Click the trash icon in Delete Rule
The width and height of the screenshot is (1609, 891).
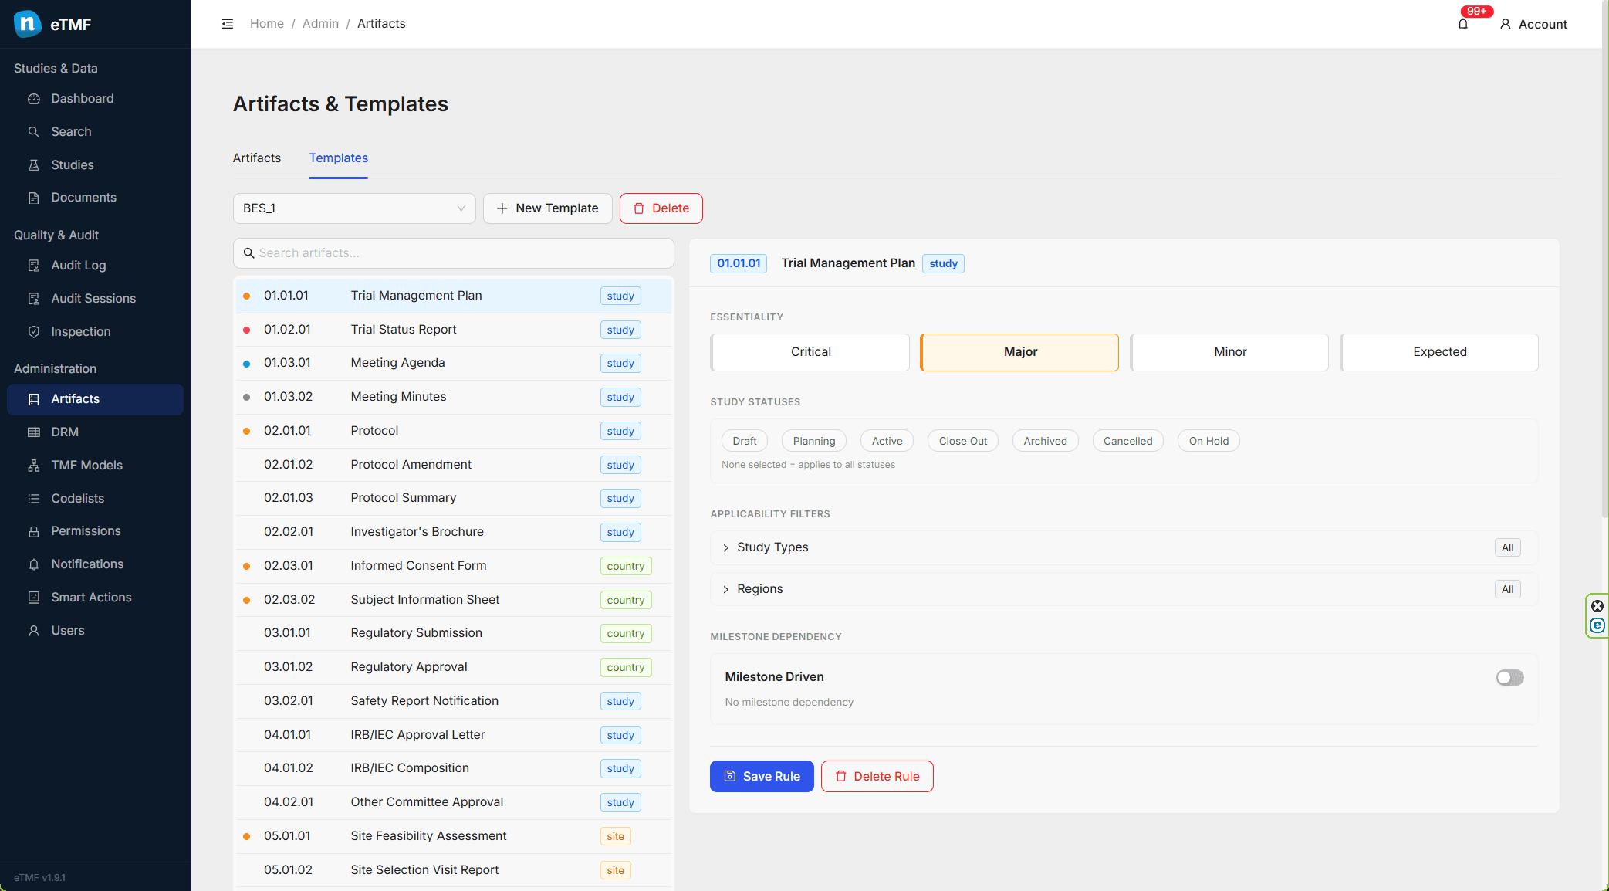click(x=841, y=776)
